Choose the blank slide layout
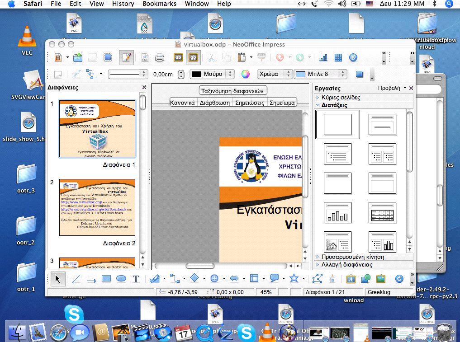460x342 pixels. pos(338,125)
